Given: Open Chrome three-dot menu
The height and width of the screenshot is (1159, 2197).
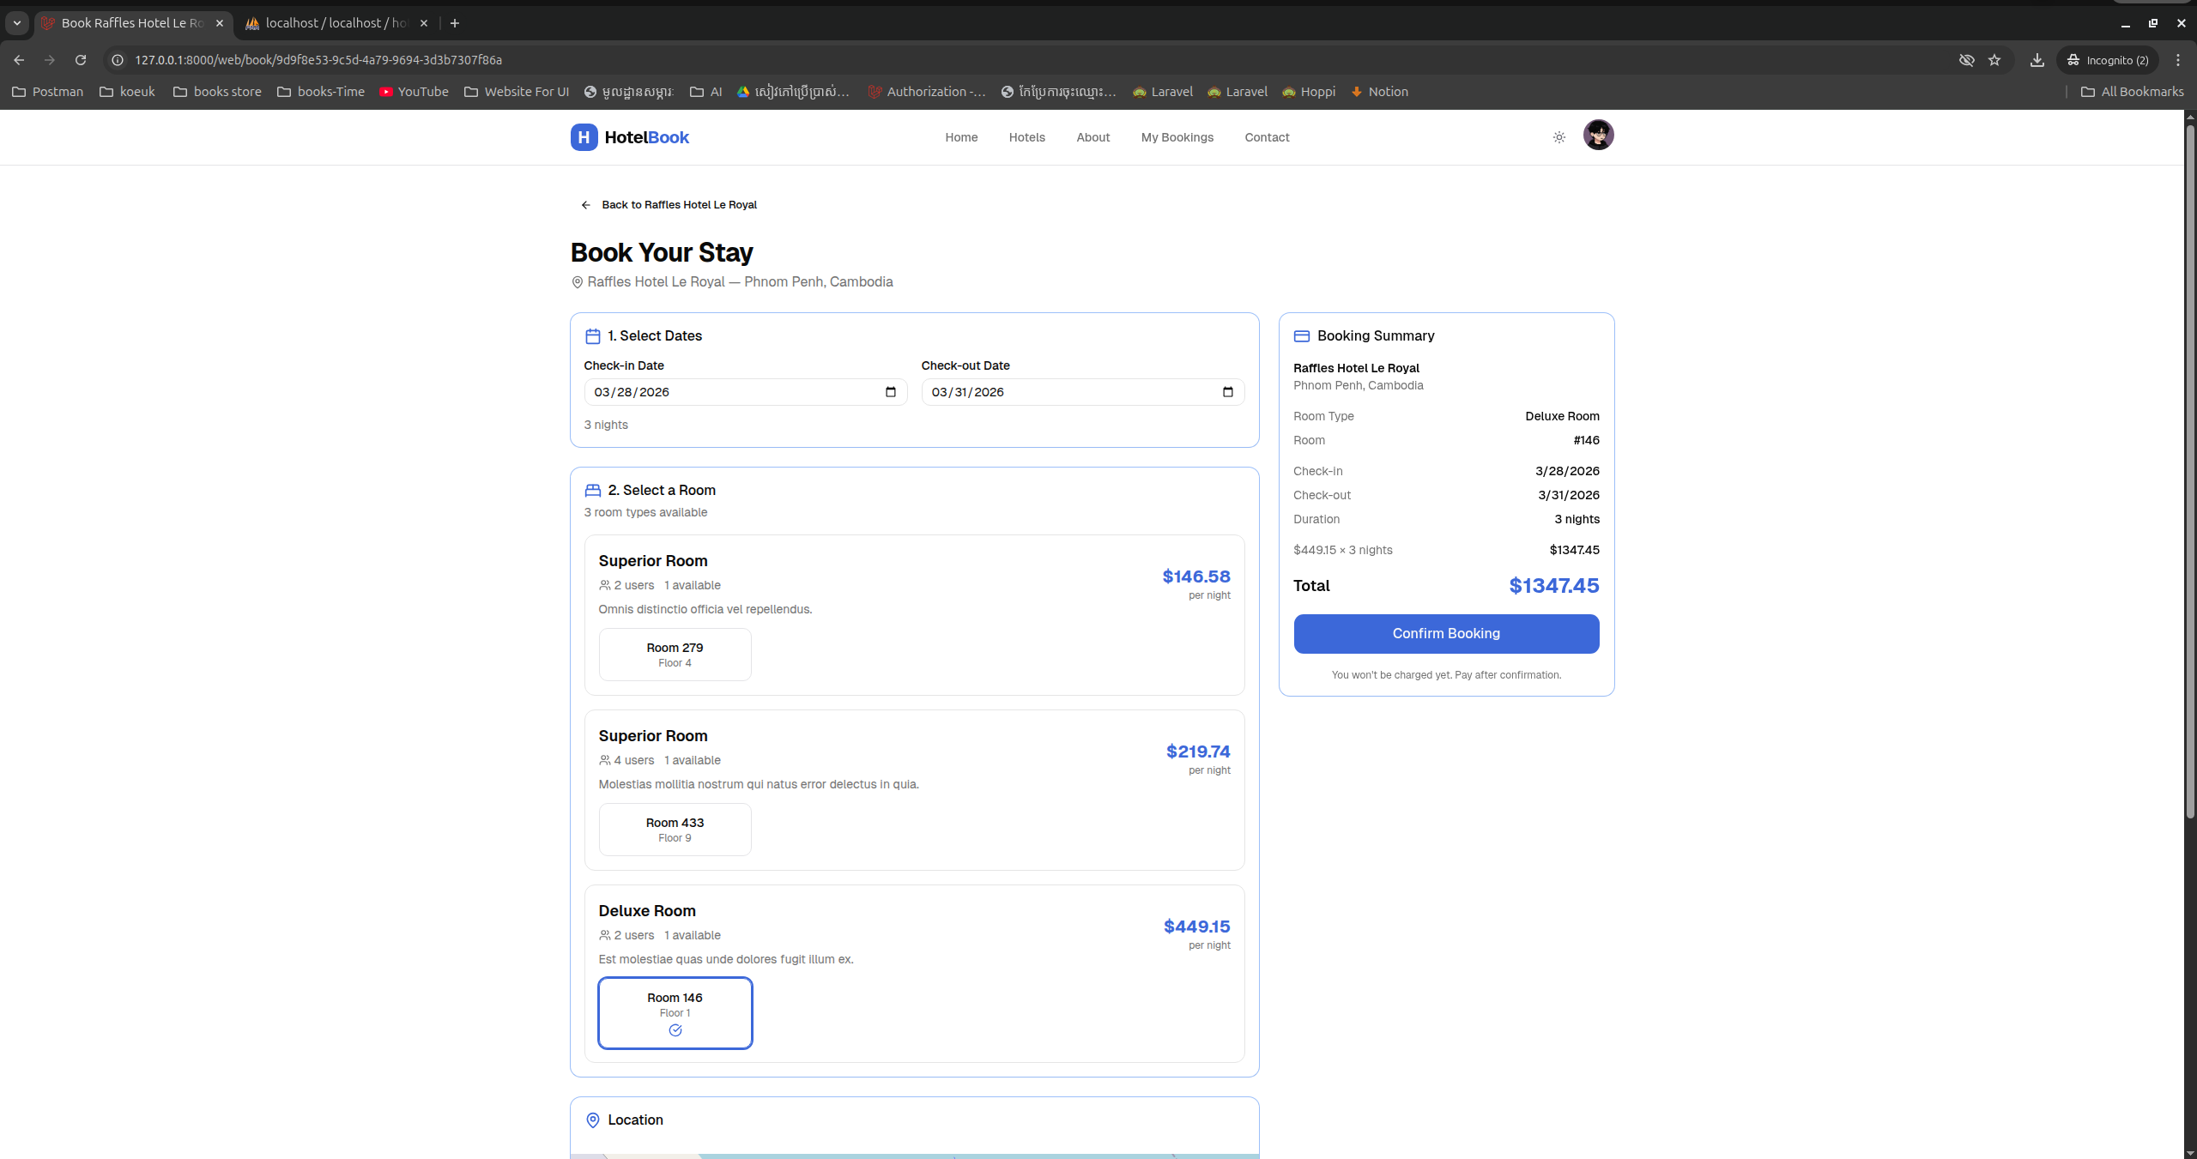Looking at the screenshot, I should point(2177,60).
